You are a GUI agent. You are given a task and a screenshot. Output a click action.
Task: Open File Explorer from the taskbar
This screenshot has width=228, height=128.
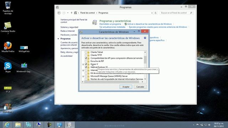point(18,125)
